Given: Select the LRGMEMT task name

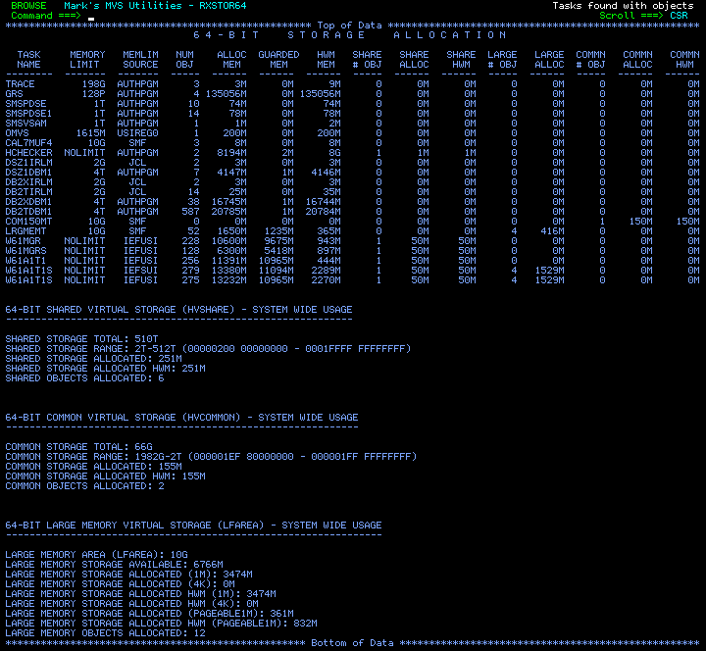Looking at the screenshot, I should point(25,231).
